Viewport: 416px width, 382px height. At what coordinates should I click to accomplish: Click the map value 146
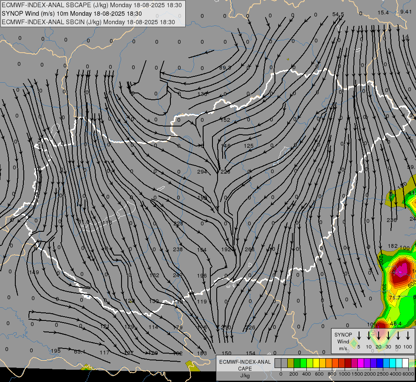pos(226,146)
